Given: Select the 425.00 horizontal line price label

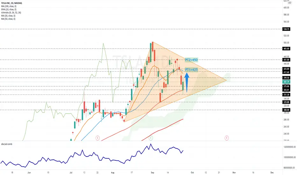Looking at the screenshot, I should point(286,69).
